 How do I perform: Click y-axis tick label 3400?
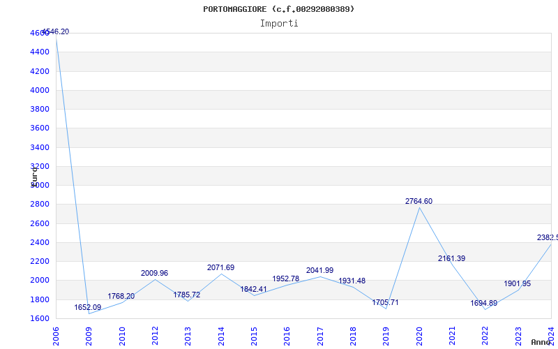40,147
